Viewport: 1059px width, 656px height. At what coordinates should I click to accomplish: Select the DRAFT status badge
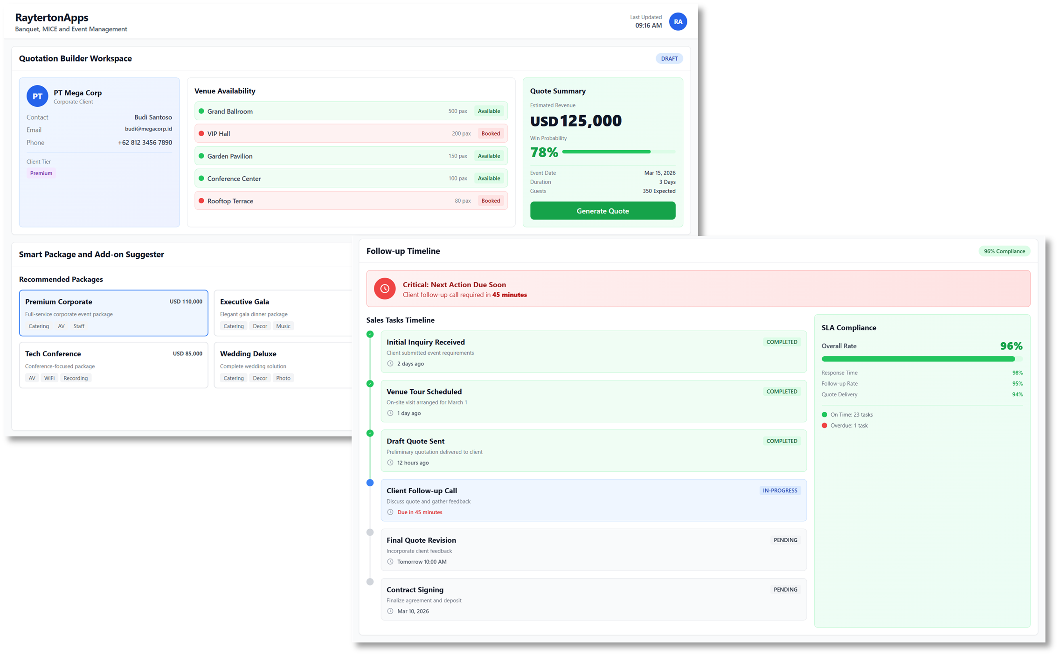tap(669, 58)
